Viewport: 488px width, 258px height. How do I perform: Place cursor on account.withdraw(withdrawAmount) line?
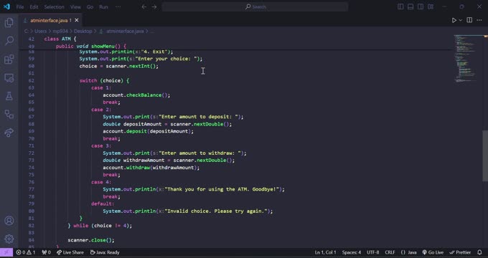point(151,168)
